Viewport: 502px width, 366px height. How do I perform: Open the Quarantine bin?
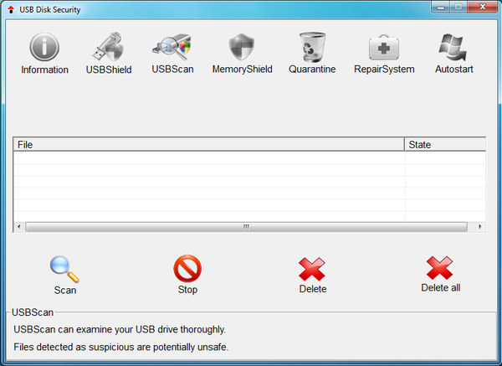[x=312, y=54]
